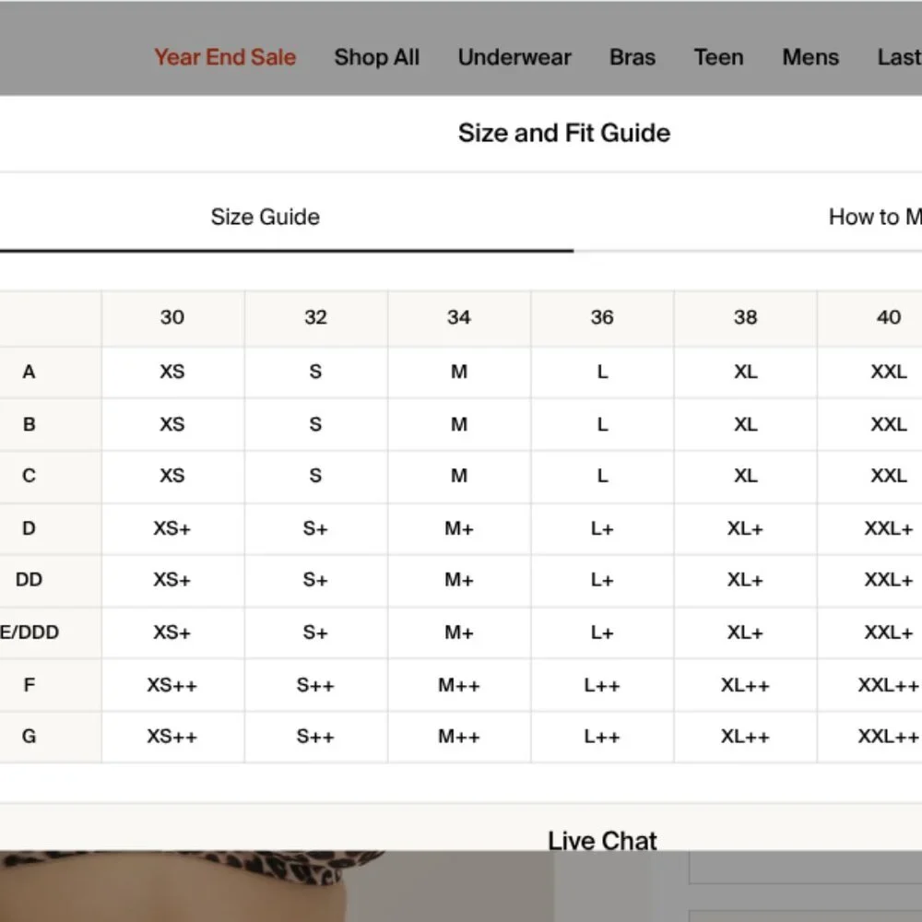Click the XS++ cell in row F
Screen dimensions: 922x922
point(172,685)
